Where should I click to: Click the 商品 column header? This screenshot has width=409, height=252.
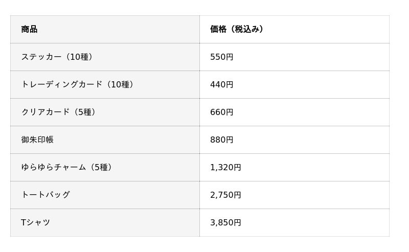pos(29,29)
